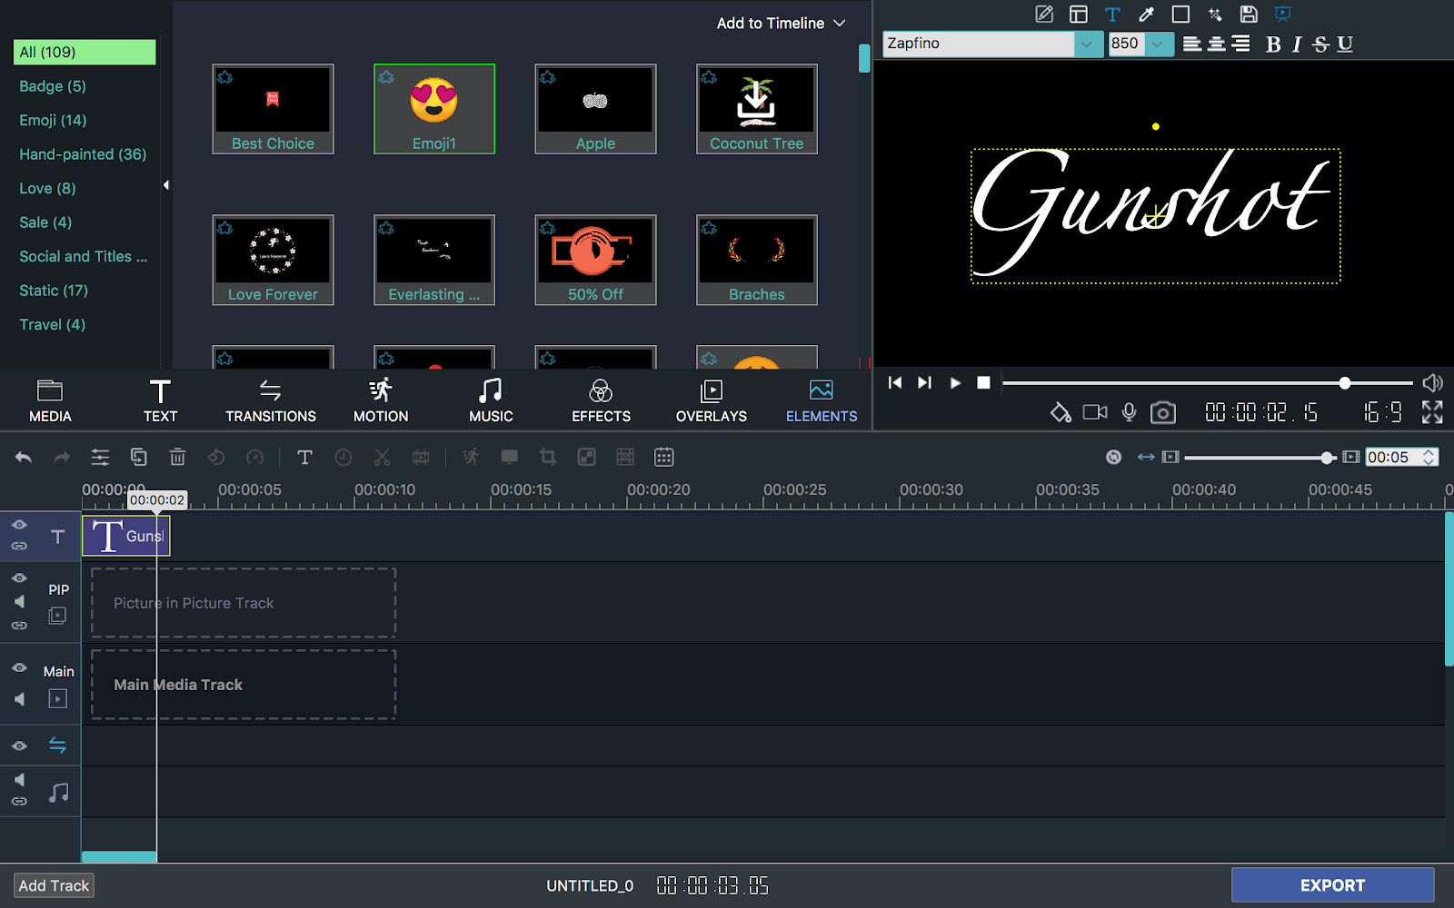Viewport: 1454px width, 908px height.
Task: Toggle visibility of the text track
Action: [x=19, y=525]
